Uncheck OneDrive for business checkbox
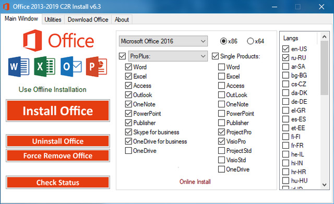The height and width of the screenshot is (204, 334). point(128,141)
